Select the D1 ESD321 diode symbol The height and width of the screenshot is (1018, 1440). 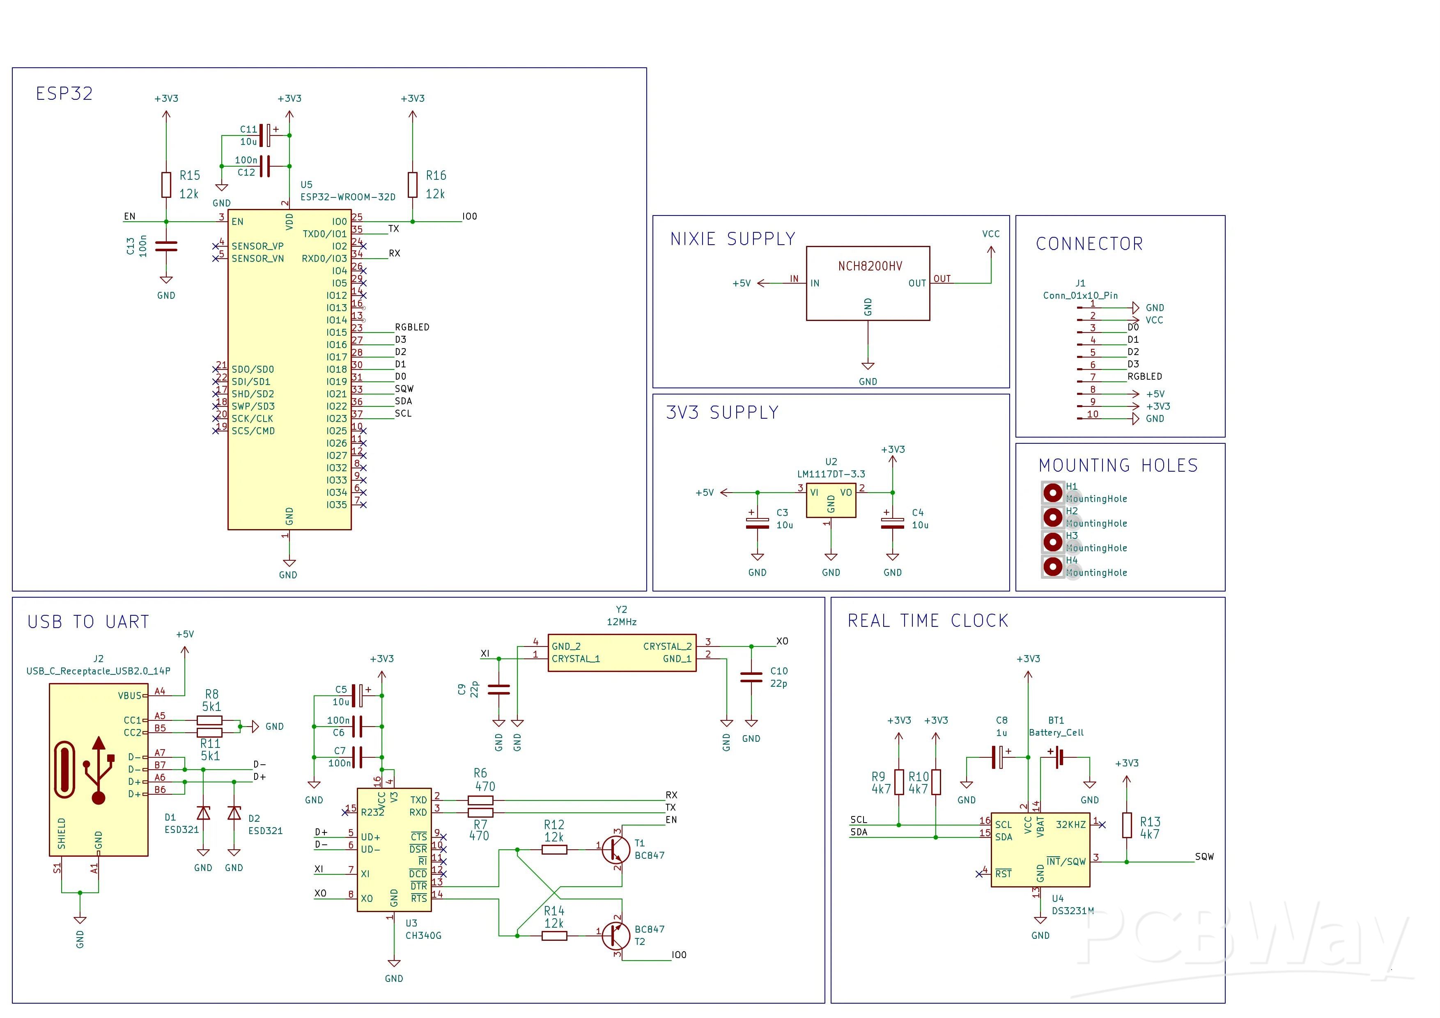(x=203, y=813)
